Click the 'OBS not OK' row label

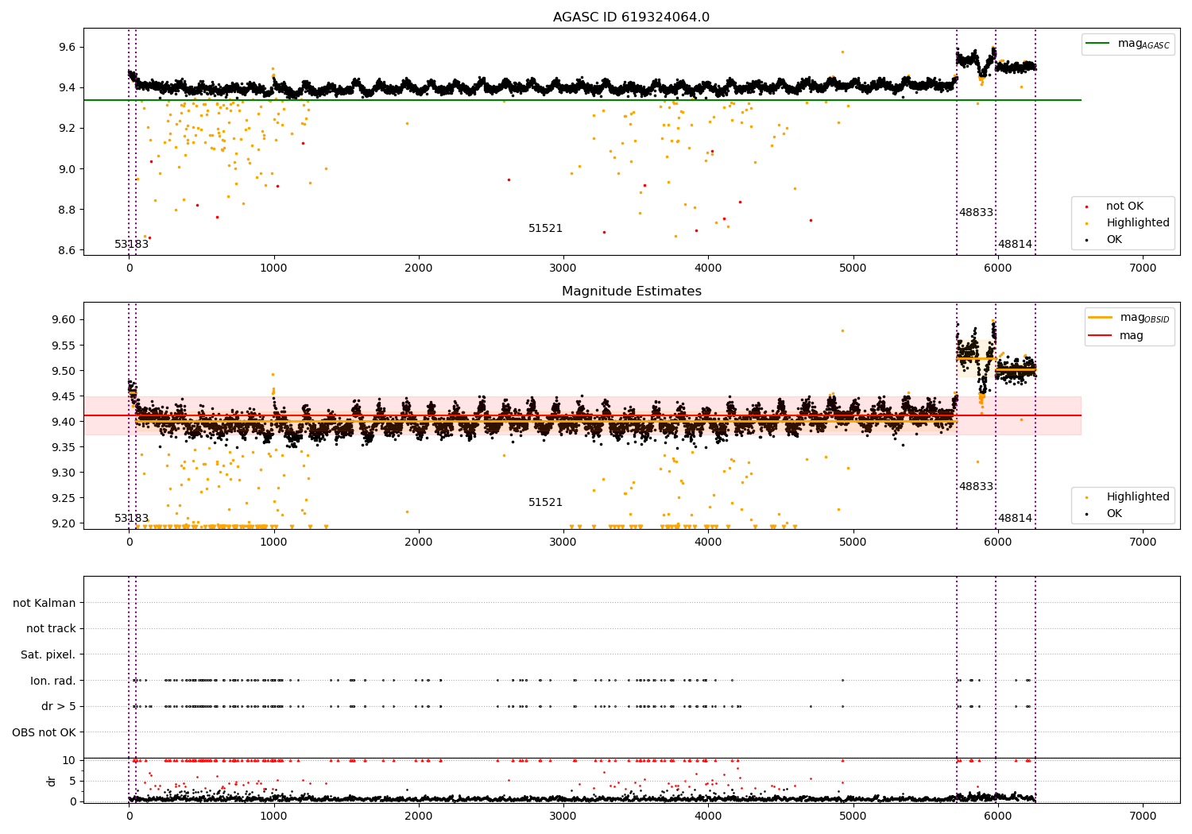tap(44, 732)
